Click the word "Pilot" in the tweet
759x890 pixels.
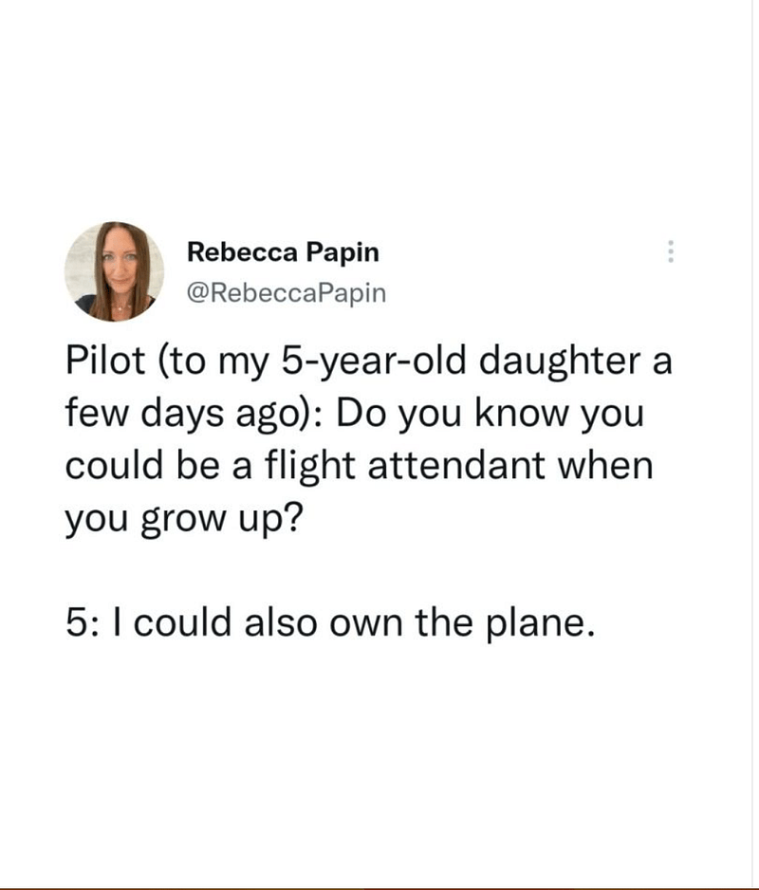(x=100, y=363)
